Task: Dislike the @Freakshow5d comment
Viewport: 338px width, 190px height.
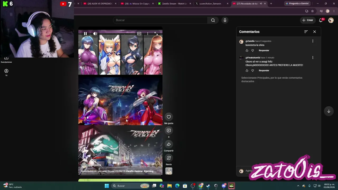Action: [x=253, y=70]
